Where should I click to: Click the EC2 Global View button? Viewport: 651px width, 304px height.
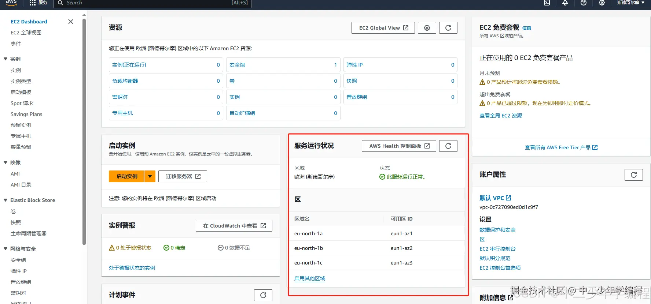coord(383,28)
